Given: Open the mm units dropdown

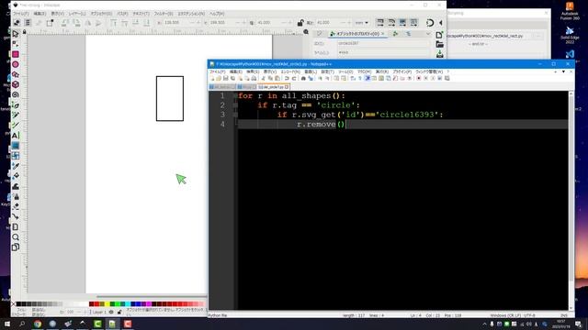Looking at the screenshot, I should [x=362, y=23].
